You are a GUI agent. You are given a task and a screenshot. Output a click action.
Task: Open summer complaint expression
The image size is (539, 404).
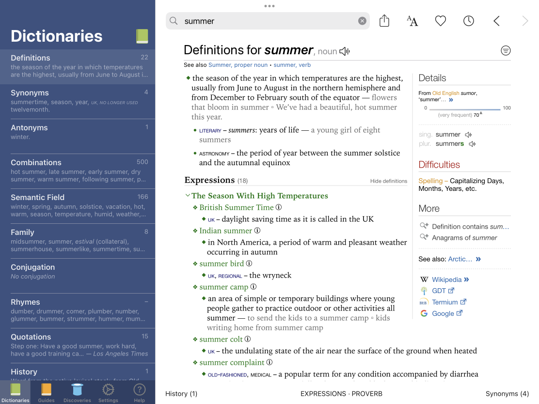coord(232,362)
